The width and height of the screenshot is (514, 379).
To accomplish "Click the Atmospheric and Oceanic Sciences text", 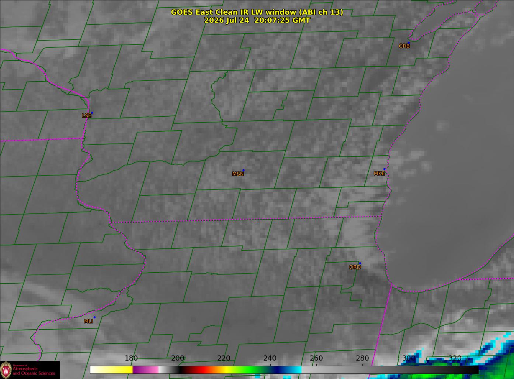I will [34, 371].
